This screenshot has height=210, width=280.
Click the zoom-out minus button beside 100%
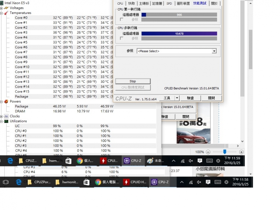click(x=208, y=152)
